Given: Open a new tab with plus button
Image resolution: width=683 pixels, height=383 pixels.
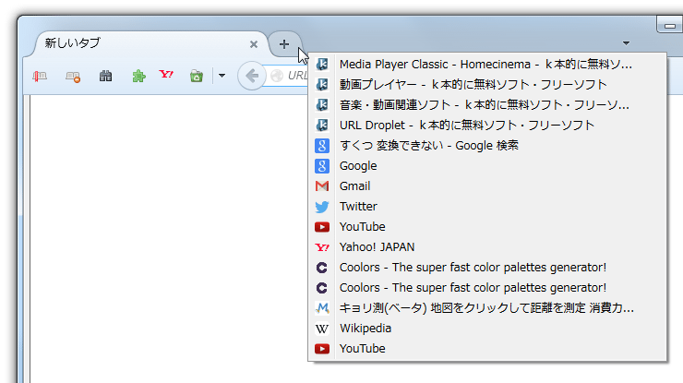Looking at the screenshot, I should 284,44.
